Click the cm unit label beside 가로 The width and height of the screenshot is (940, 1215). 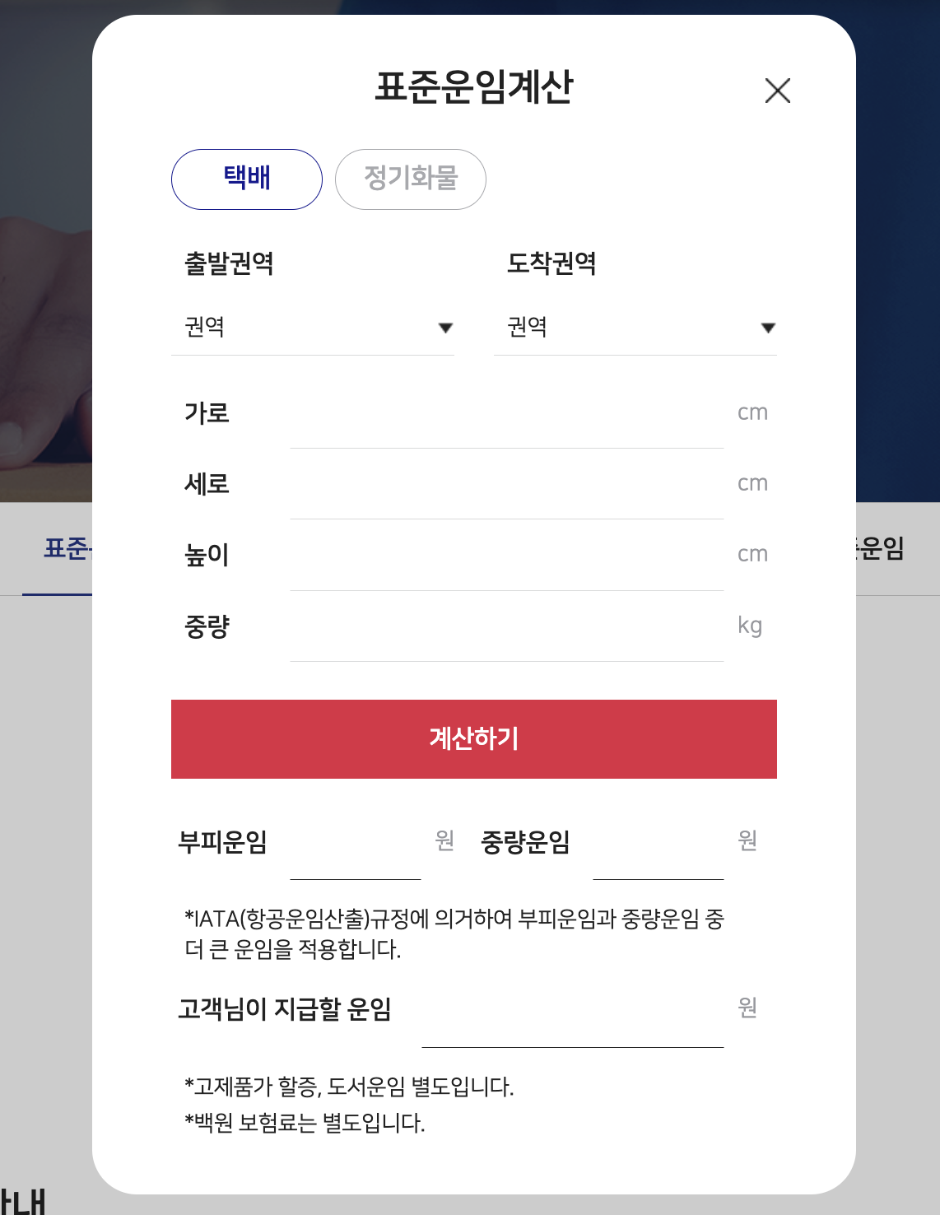(753, 412)
